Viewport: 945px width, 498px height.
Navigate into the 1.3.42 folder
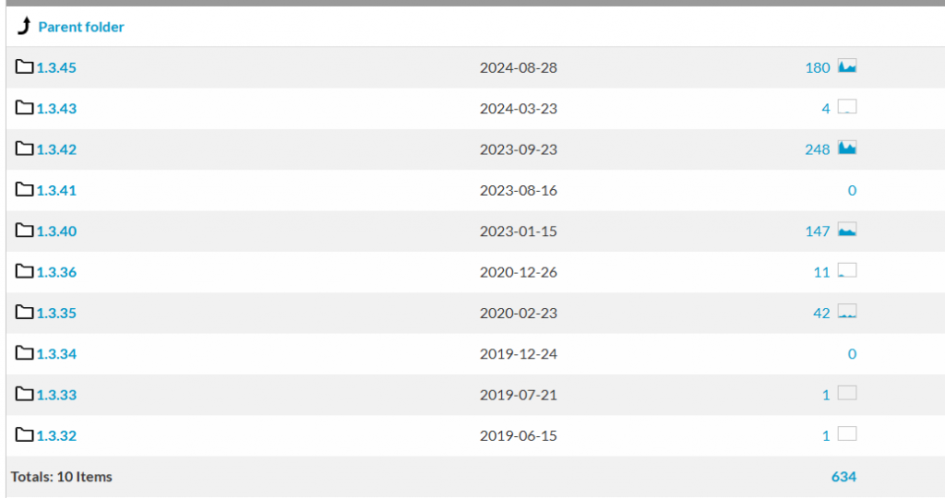tap(56, 149)
